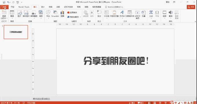This screenshot has width=197, height=104.
Task: Click the Sign in (登录) link
Action: click(x=168, y=2)
